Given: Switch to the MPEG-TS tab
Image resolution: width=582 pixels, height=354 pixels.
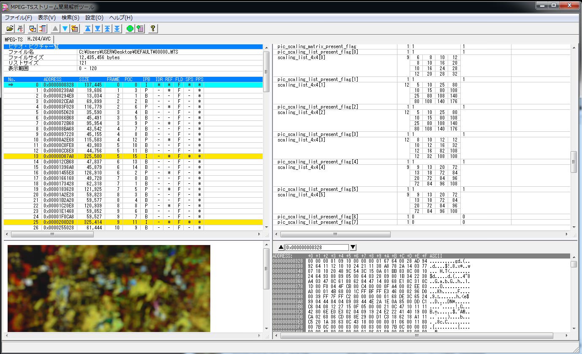Looking at the screenshot, I should [x=14, y=39].
